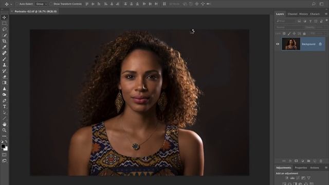329x185 pixels.
Task: Toggle Edit in Quick Mask mode
Action: [4, 155]
